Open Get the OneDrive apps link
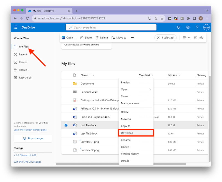 point(27,162)
